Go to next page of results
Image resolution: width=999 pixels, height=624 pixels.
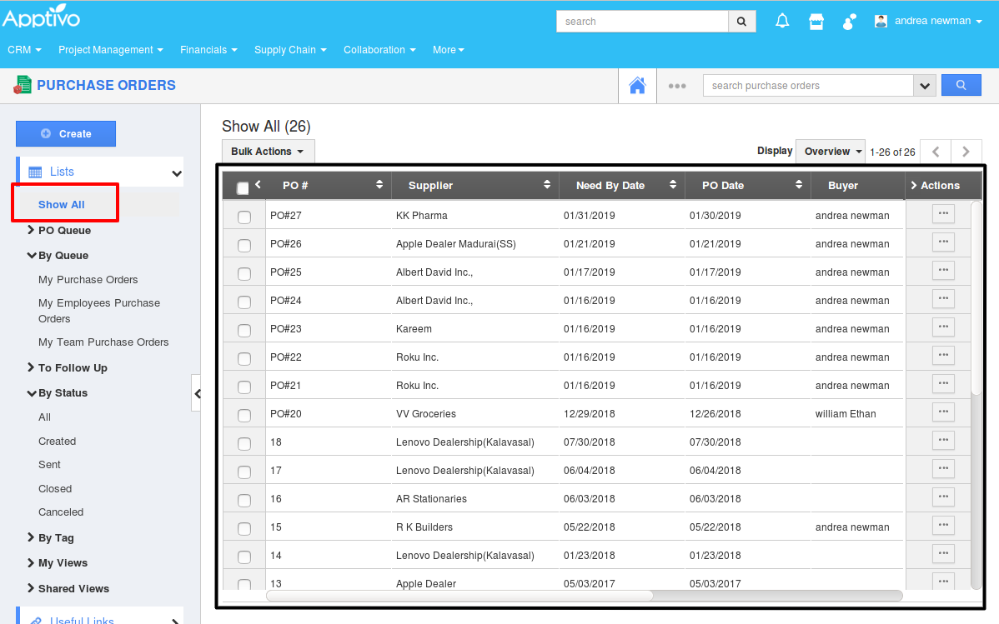[x=966, y=152]
